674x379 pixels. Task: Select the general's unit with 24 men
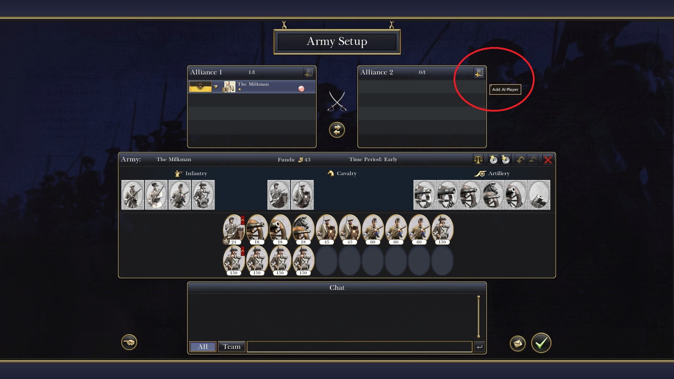233,230
